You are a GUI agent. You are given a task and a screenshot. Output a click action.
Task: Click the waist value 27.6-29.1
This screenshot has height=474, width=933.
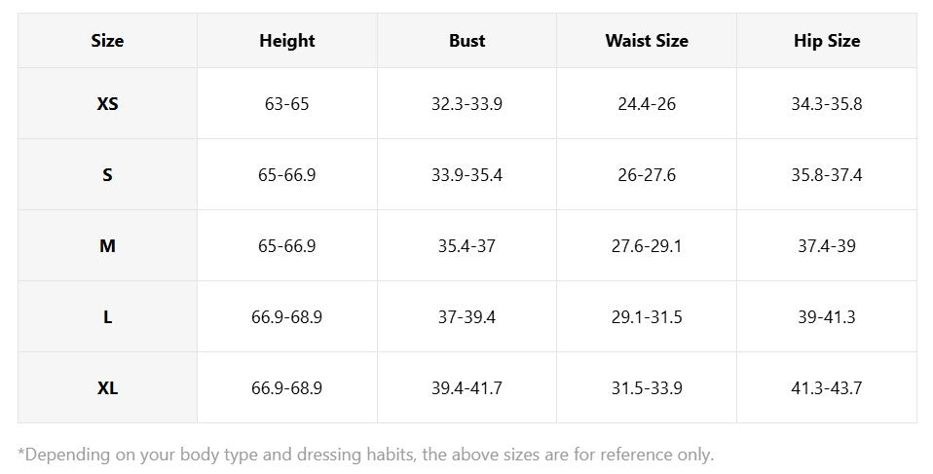(x=647, y=246)
